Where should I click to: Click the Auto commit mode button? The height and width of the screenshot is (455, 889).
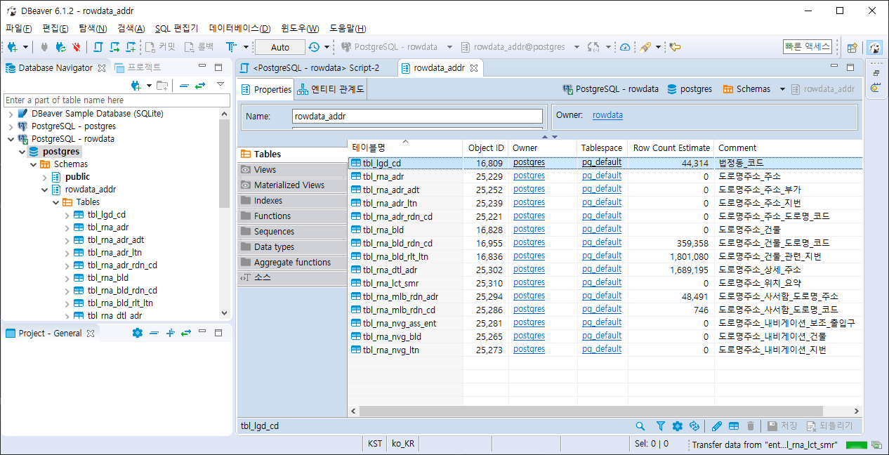pyautogui.click(x=279, y=47)
